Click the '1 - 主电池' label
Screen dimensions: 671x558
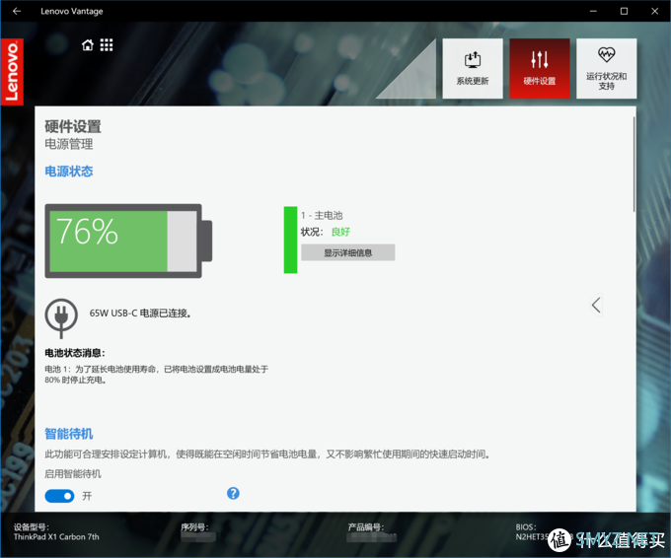click(322, 216)
